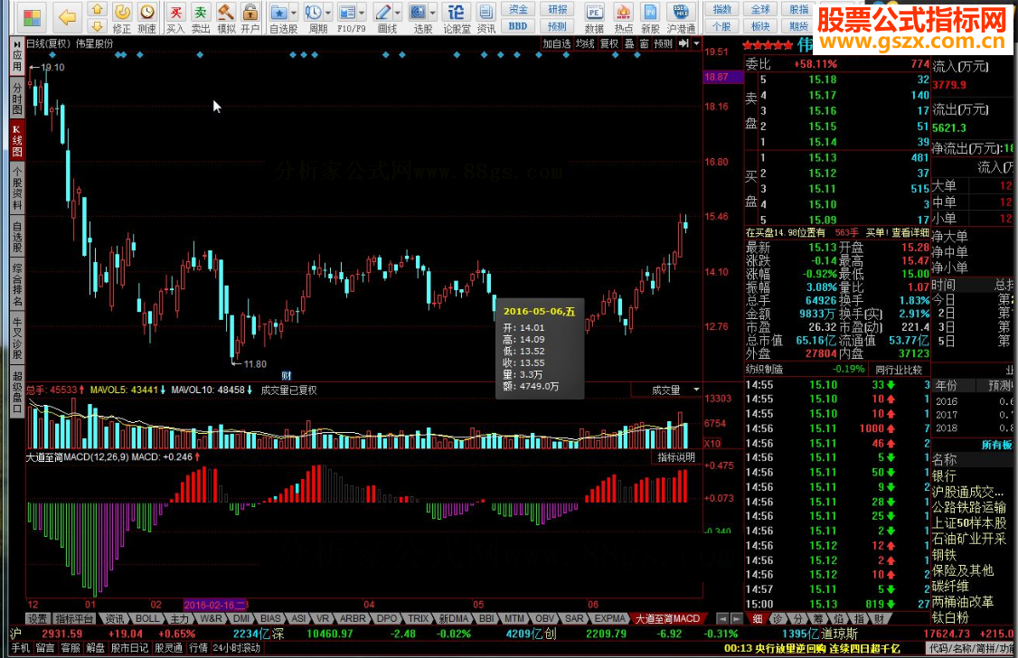Click the 资金 fund flow button
Image resolution: width=1018 pixels, height=658 pixels.
tap(518, 9)
